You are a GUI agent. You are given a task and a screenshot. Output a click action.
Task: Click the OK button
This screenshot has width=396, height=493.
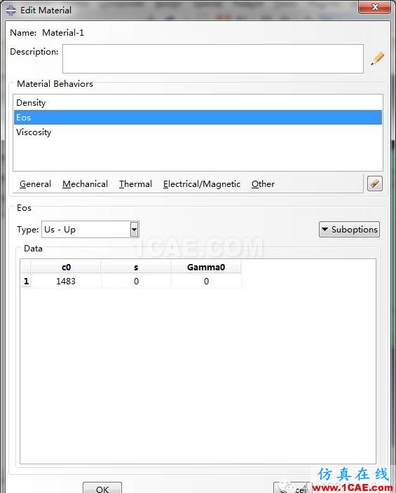click(102, 488)
